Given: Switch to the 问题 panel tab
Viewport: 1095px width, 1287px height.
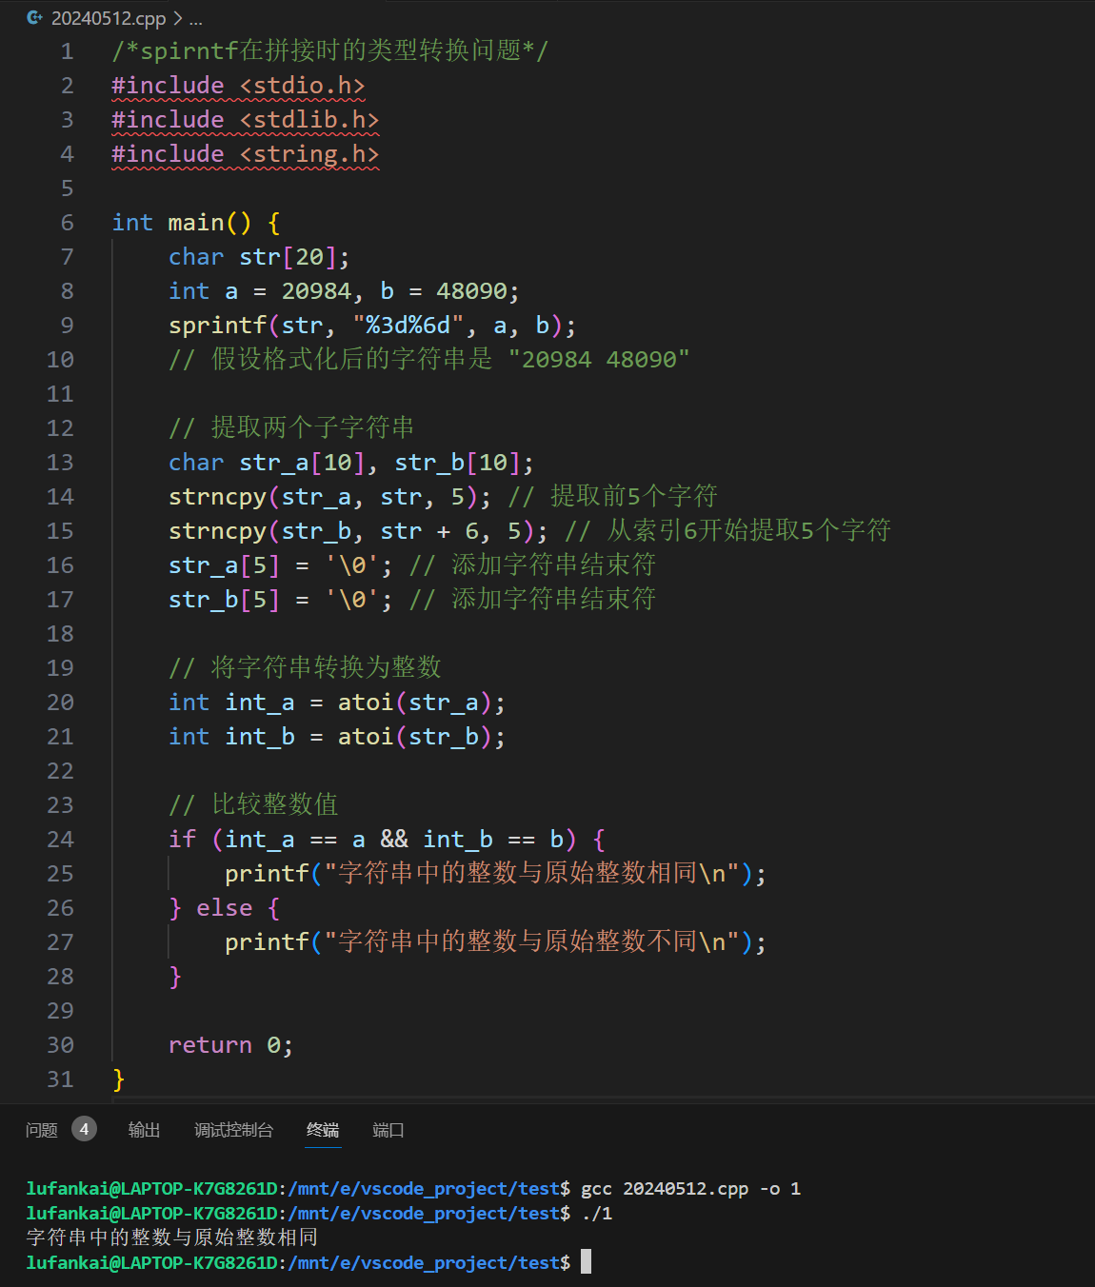Looking at the screenshot, I should [x=42, y=1130].
